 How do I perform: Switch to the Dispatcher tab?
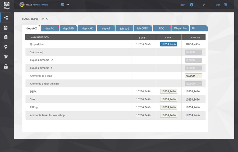[x=180, y=28]
